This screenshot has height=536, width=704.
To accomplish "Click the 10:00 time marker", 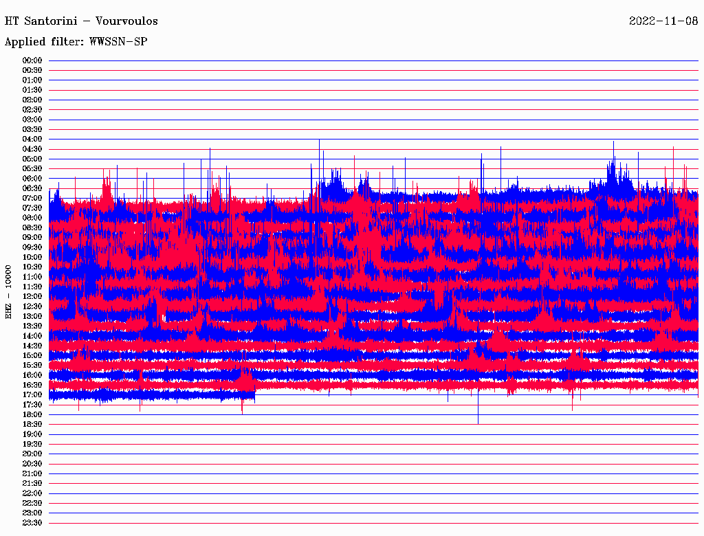I will click(32, 257).
